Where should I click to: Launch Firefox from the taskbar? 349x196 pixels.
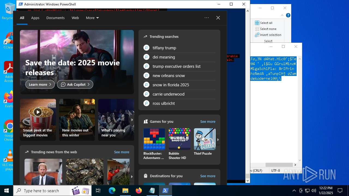139,191
